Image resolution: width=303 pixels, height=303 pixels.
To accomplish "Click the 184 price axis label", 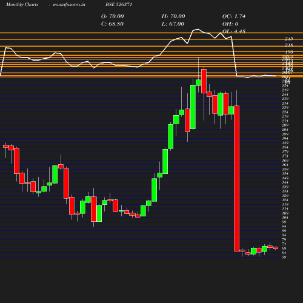I will tap(285, 147).
